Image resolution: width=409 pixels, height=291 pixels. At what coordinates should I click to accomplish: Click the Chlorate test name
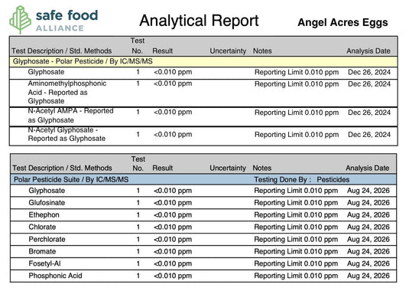pyautogui.click(x=42, y=227)
